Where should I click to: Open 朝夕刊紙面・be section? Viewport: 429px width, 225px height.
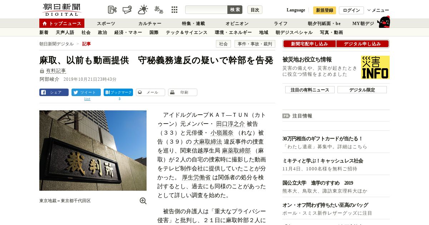[x=324, y=24]
